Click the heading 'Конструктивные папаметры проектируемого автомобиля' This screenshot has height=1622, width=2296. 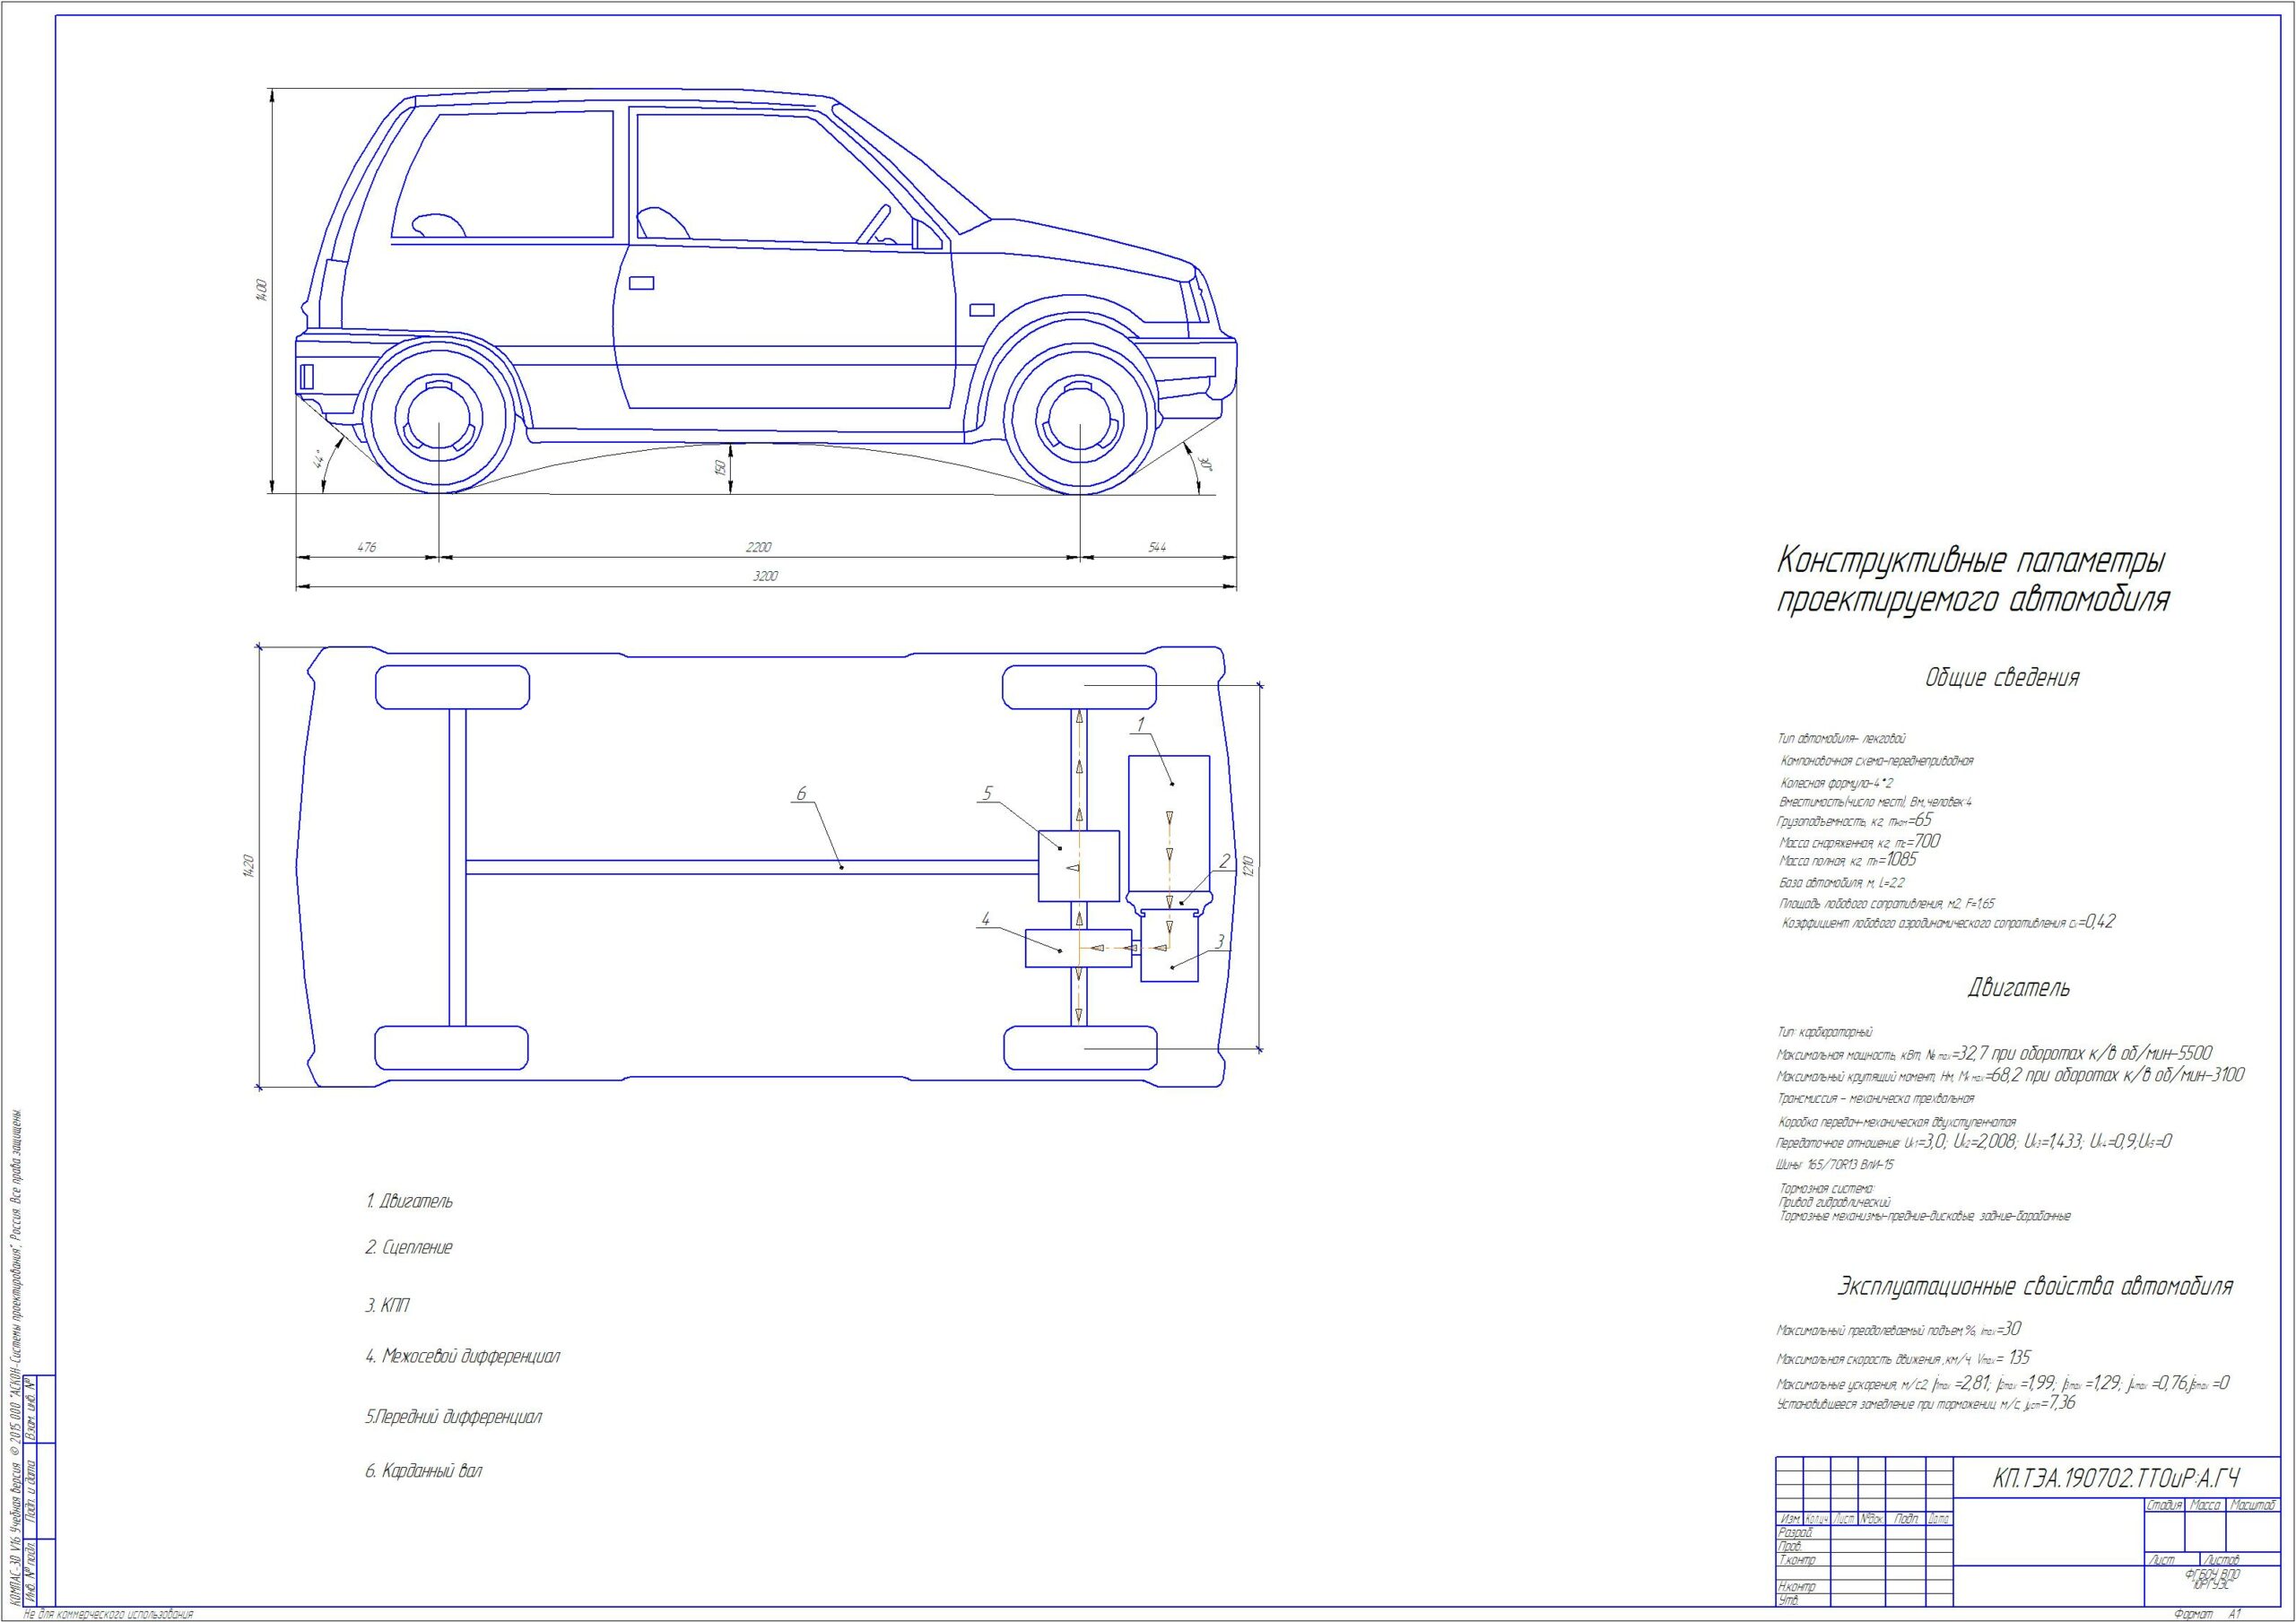click(1973, 581)
